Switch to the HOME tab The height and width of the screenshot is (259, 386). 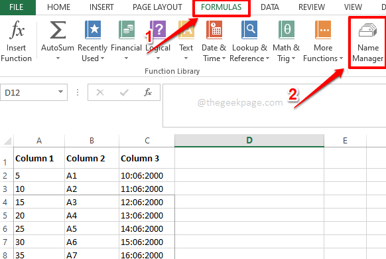coord(58,7)
